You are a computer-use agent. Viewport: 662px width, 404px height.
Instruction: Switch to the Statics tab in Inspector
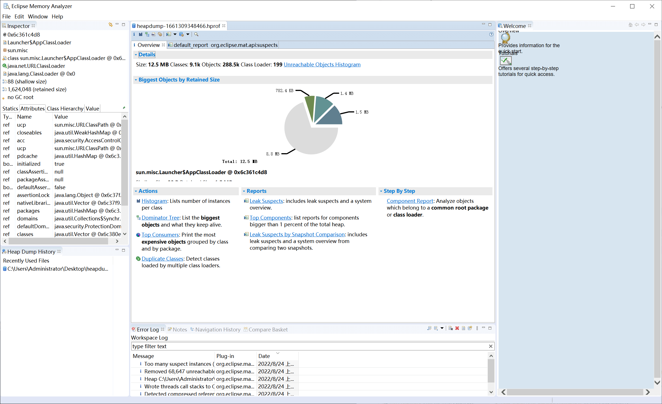coord(10,109)
